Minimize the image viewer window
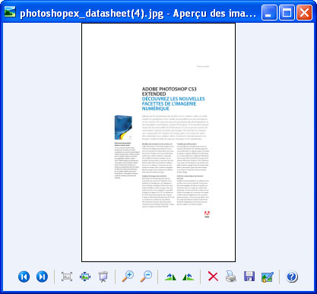 [x=269, y=12]
